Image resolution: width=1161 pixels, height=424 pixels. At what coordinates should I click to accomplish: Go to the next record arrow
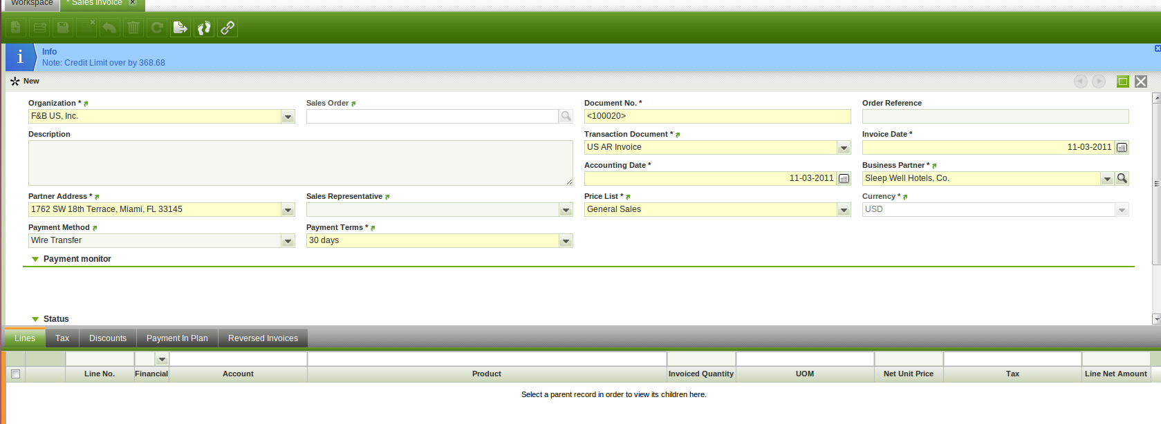[1099, 81]
